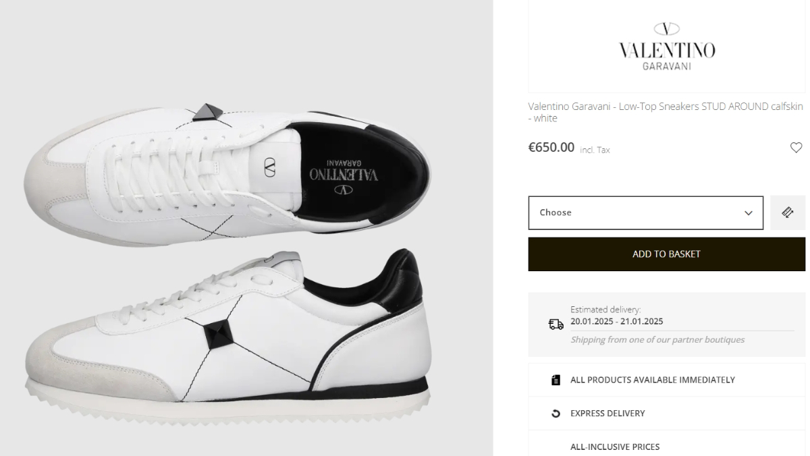Click the chevron arrow in Choose box
This screenshot has width=810, height=456.
[x=748, y=213]
